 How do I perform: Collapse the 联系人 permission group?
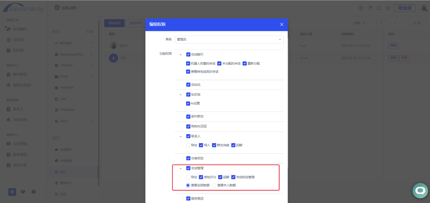tap(180, 136)
